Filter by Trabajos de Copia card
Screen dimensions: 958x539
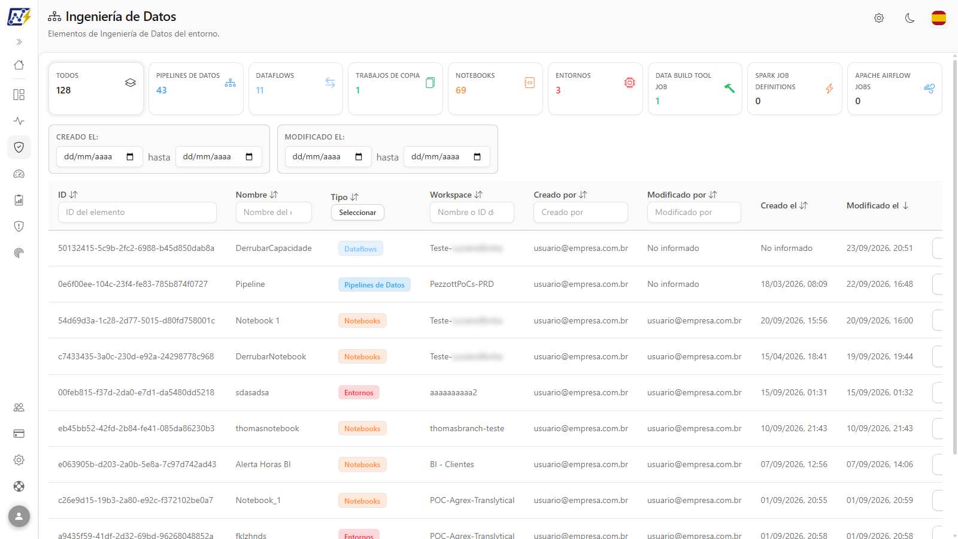point(396,89)
